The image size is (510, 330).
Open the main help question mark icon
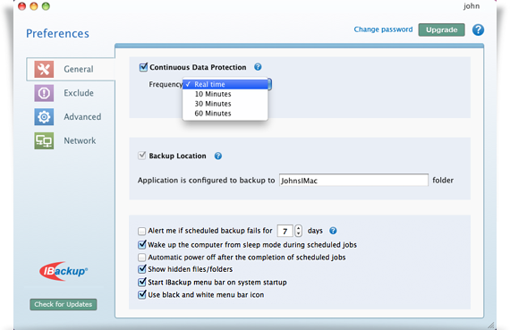coord(478,30)
